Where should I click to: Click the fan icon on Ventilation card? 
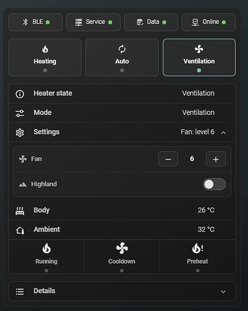[x=199, y=49]
